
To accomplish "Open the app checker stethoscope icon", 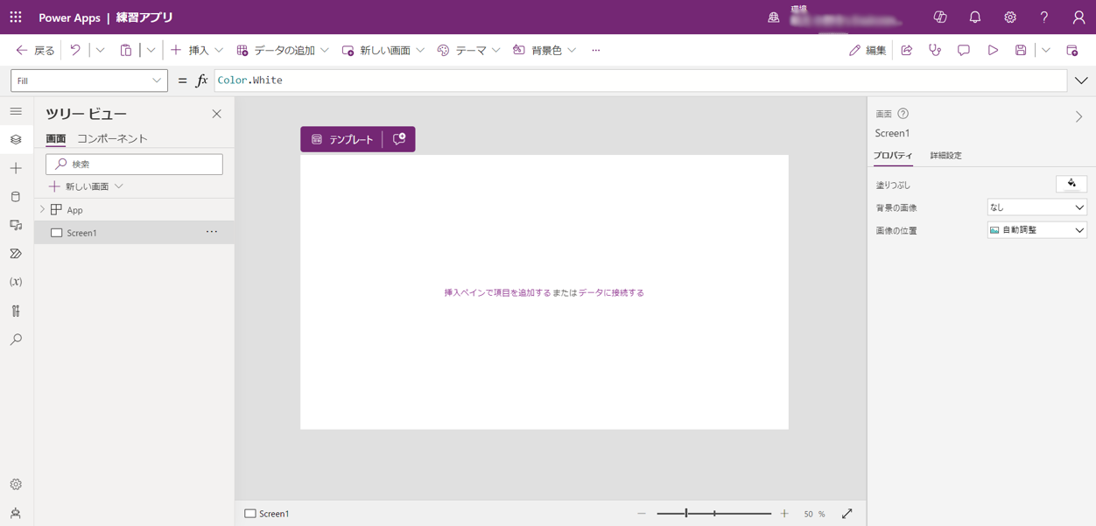I will tap(935, 51).
